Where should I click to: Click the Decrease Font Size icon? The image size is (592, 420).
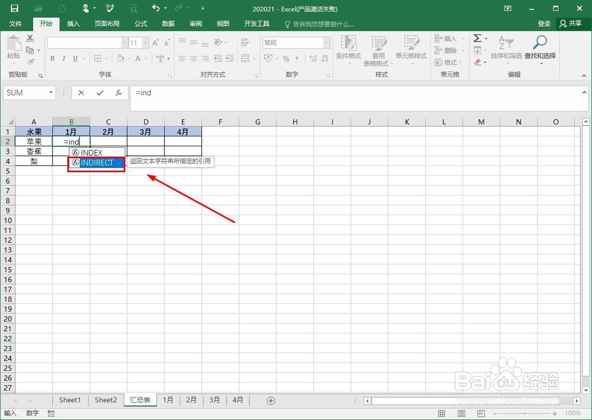coord(167,43)
